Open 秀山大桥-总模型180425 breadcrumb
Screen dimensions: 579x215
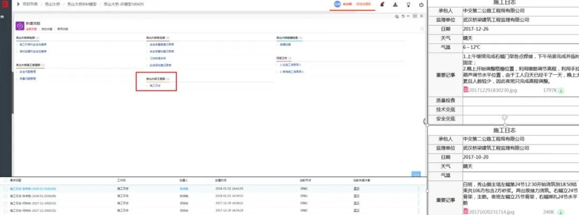[123, 4]
